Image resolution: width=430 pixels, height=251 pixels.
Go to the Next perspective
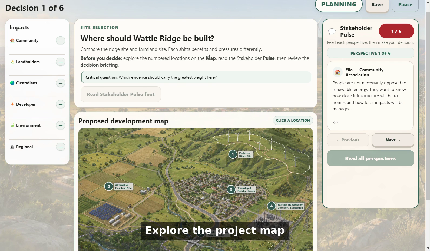pyautogui.click(x=393, y=140)
